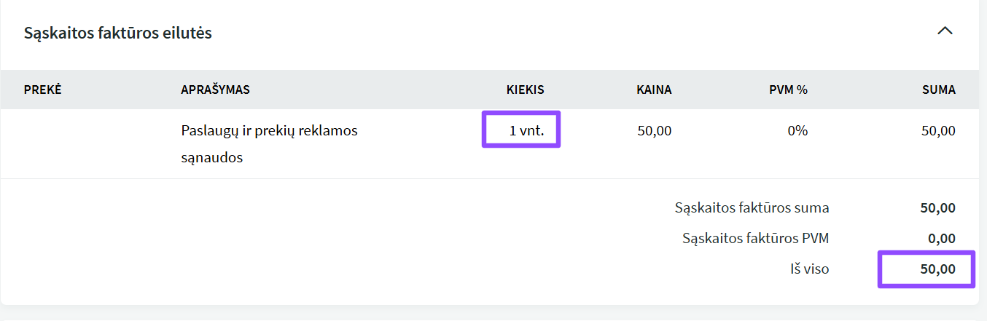This screenshot has height=321, width=987.
Task: Click the APRAŠYMAS column header
Action: [215, 90]
